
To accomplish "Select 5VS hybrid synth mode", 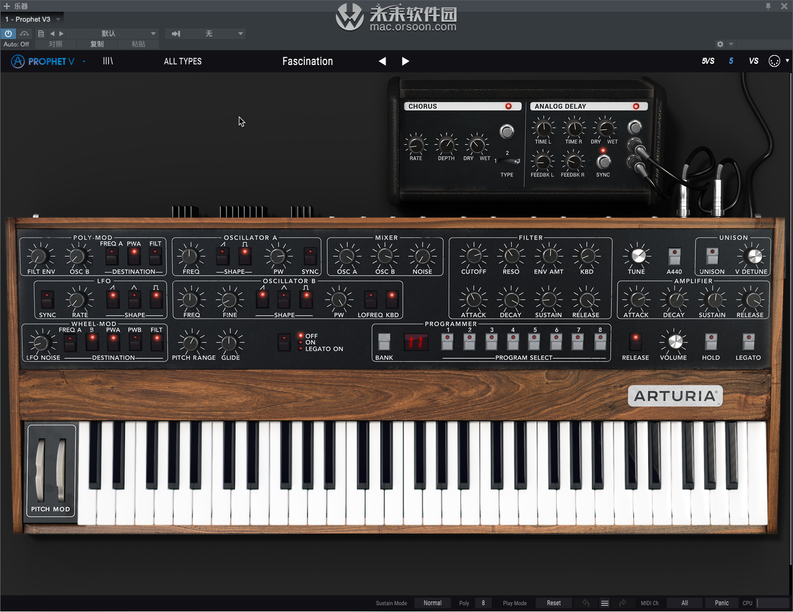I will point(708,61).
